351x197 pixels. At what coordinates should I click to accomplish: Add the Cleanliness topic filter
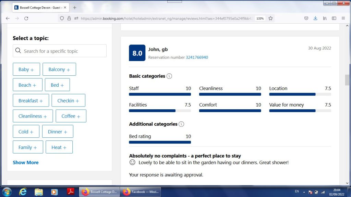click(33, 116)
